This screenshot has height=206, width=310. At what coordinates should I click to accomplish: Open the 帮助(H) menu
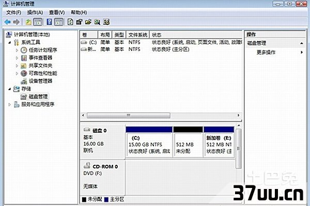[x=79, y=12]
